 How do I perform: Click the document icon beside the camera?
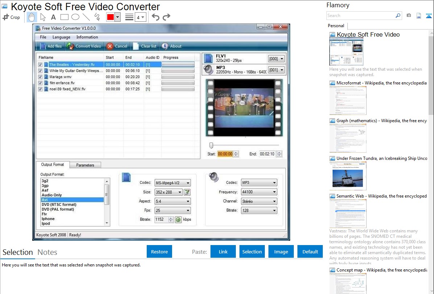(419, 16)
